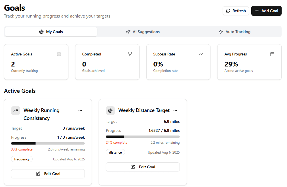Click the 6.8 miles target value

pyautogui.click(x=172, y=121)
